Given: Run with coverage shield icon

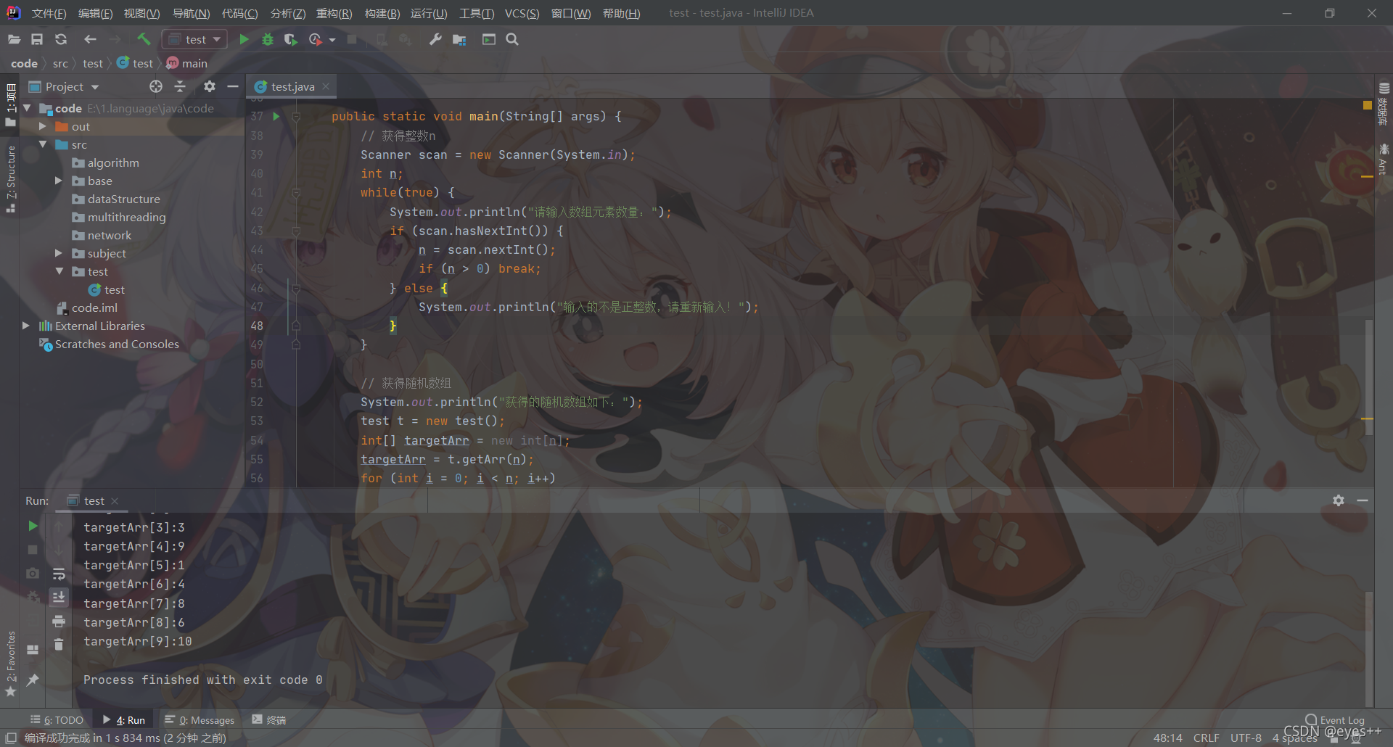Looking at the screenshot, I should click(291, 39).
